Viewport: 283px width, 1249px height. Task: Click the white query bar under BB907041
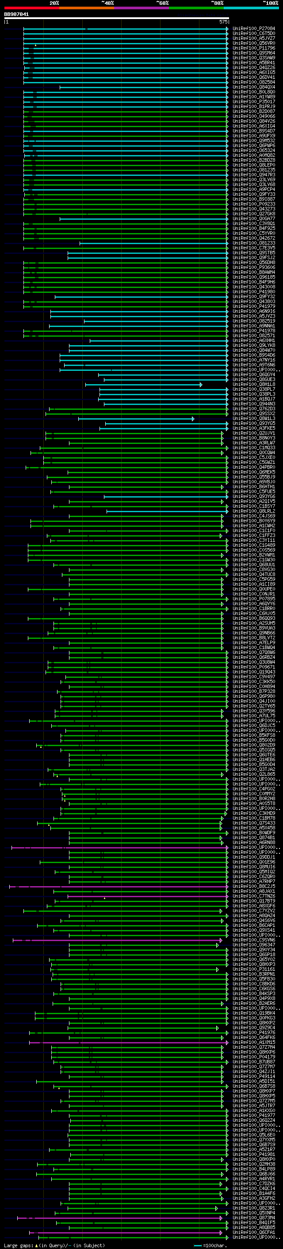coord(117,18)
